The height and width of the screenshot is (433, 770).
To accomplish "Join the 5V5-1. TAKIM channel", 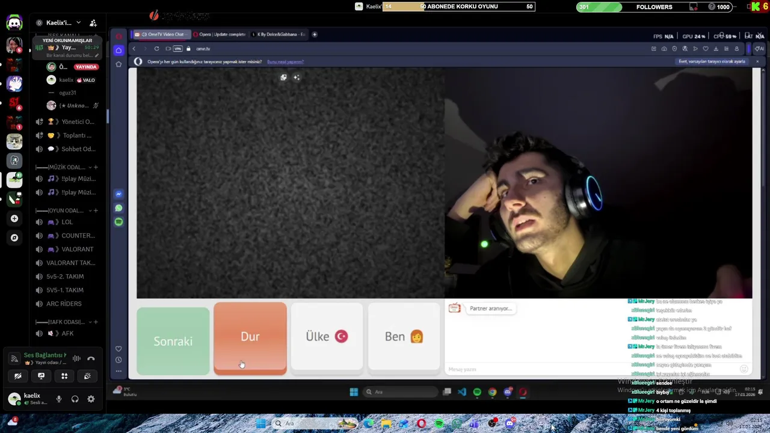I will coord(66,290).
